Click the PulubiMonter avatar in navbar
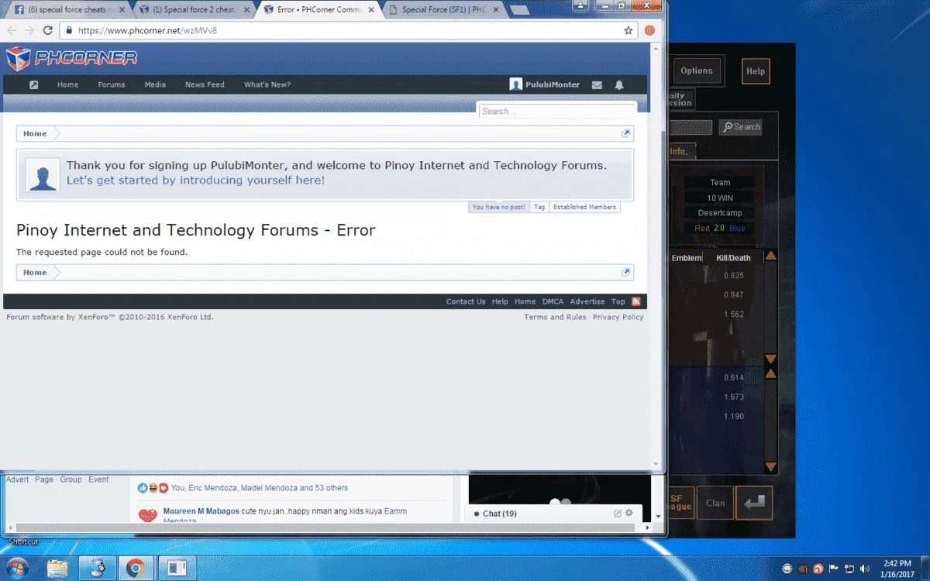The width and height of the screenshot is (930, 581). click(515, 84)
